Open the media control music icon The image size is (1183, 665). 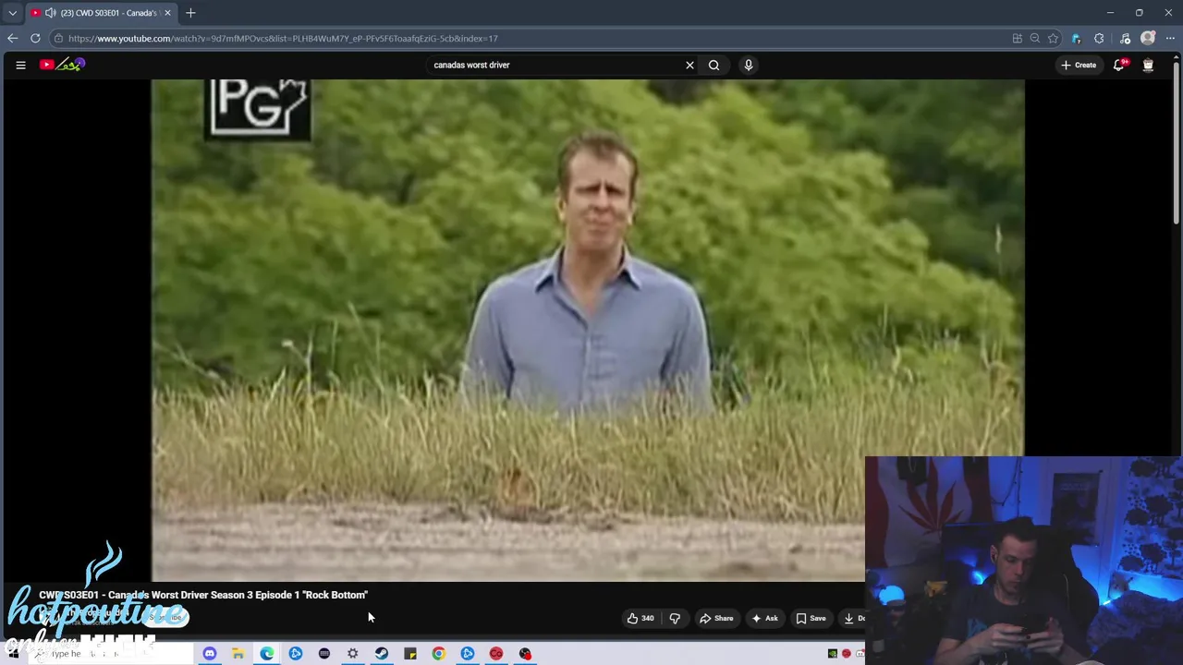coord(1125,38)
